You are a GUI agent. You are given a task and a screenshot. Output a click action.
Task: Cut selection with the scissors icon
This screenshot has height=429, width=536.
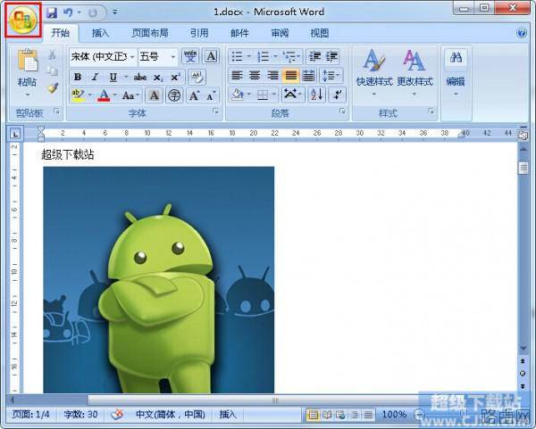pyautogui.click(x=52, y=55)
